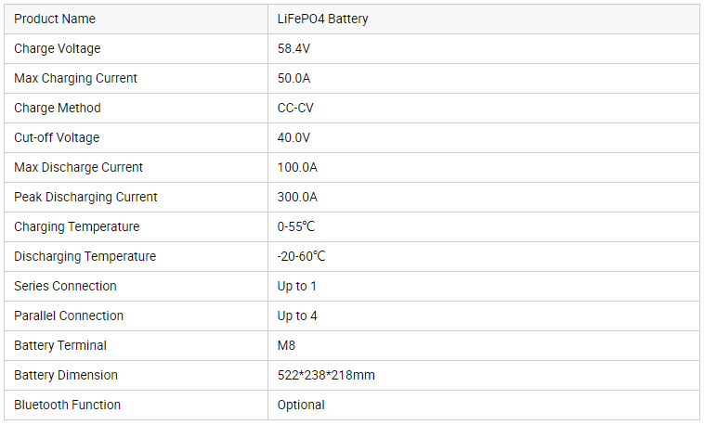704x425 pixels.
Task: Select the CC-CV value cell
Action: click(x=295, y=109)
